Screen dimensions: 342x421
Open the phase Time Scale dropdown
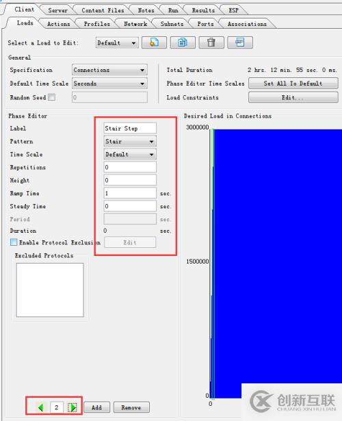click(130, 155)
